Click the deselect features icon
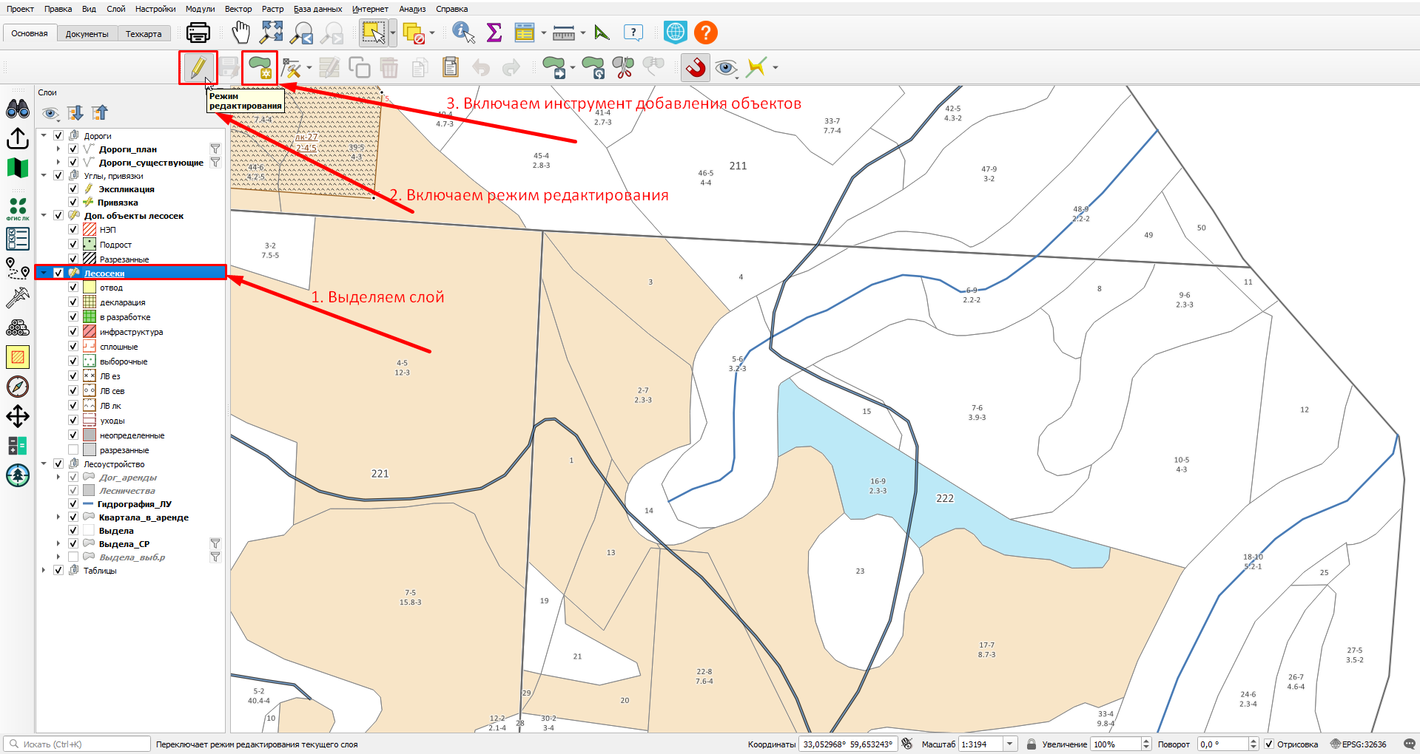 pos(414,33)
